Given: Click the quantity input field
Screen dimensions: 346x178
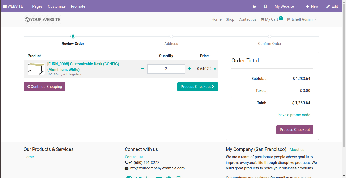Looking at the screenshot, I should click(166, 69).
